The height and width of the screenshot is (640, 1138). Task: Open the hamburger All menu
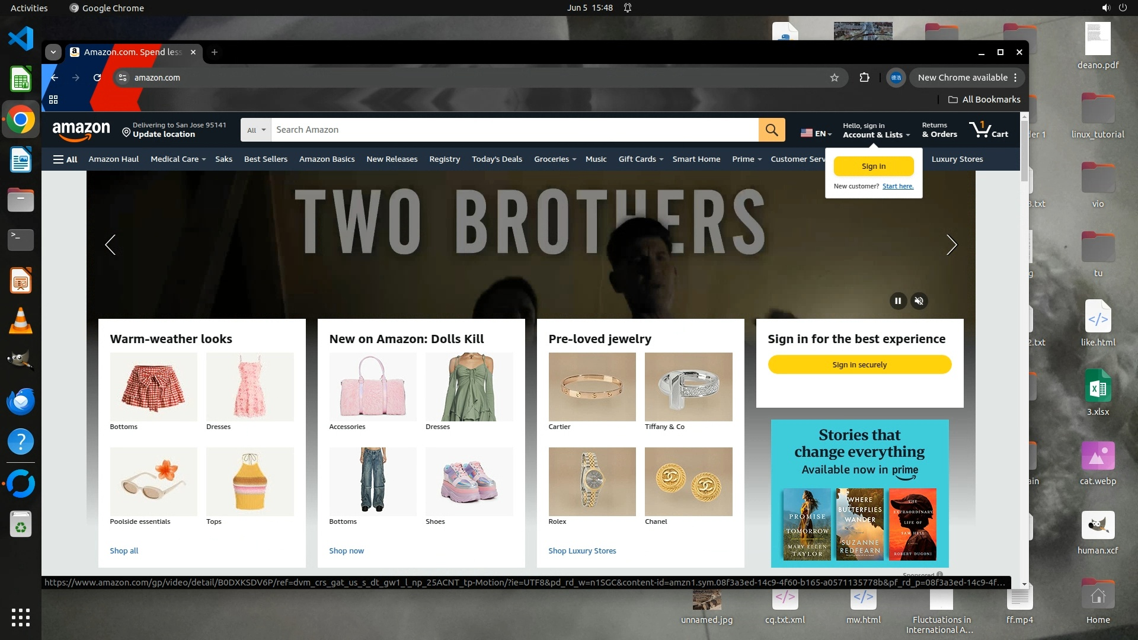coord(65,159)
